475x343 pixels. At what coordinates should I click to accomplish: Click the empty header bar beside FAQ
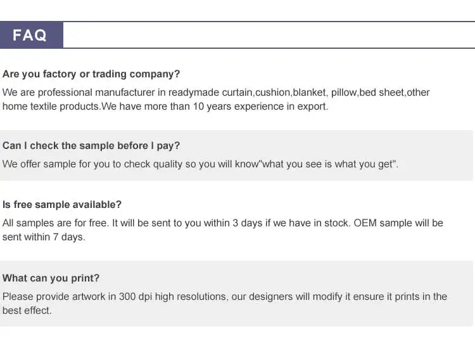(269, 35)
